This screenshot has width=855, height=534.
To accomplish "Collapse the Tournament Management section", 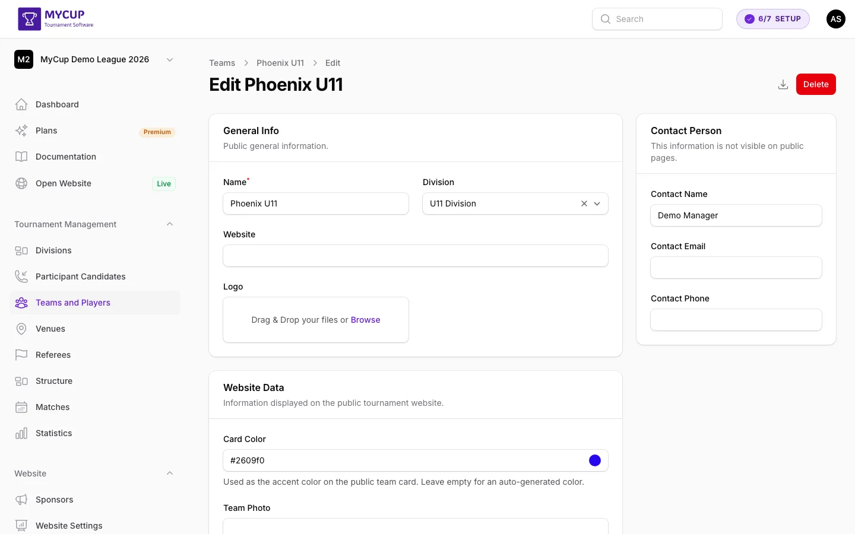I will 170,224.
